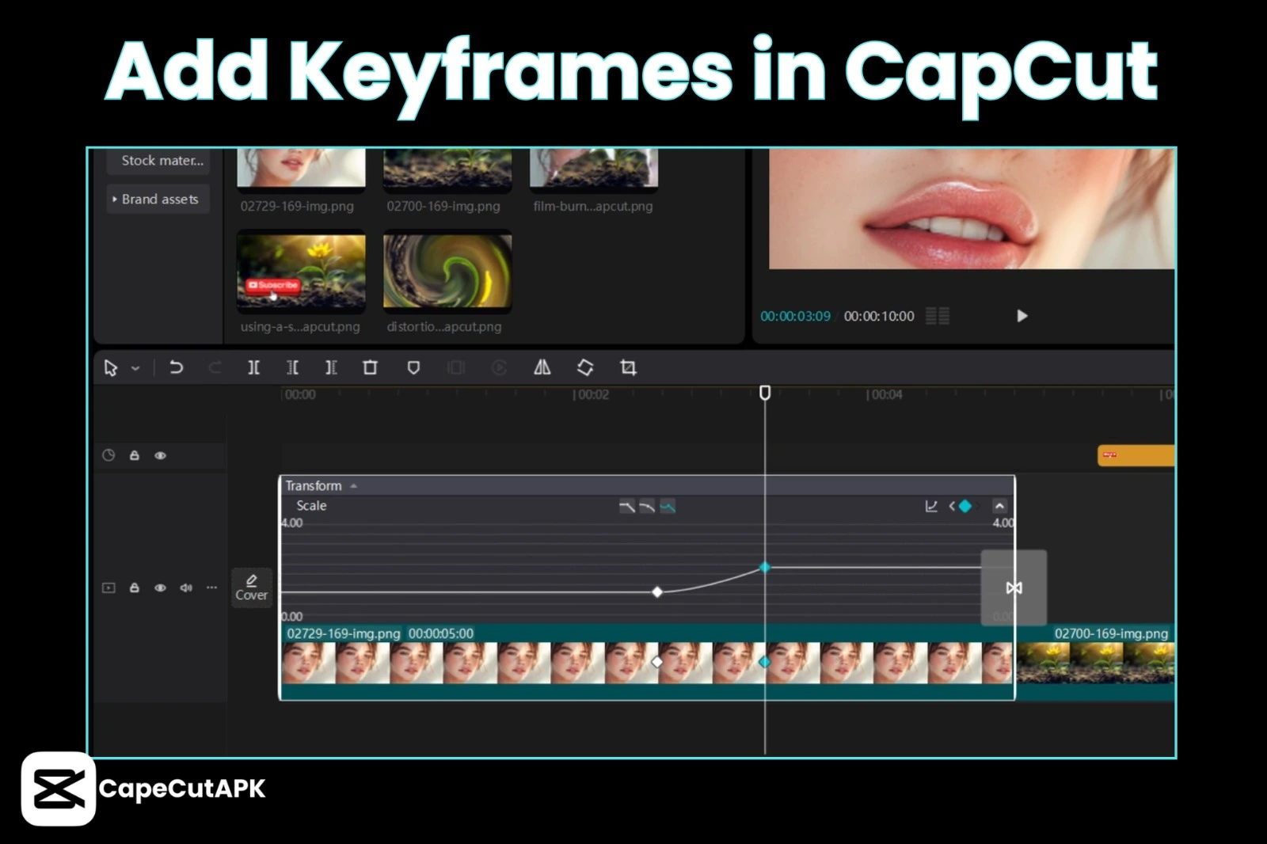Select the 02700-169-img.png media thumbnail
The width and height of the screenshot is (1267, 844).
click(447, 168)
